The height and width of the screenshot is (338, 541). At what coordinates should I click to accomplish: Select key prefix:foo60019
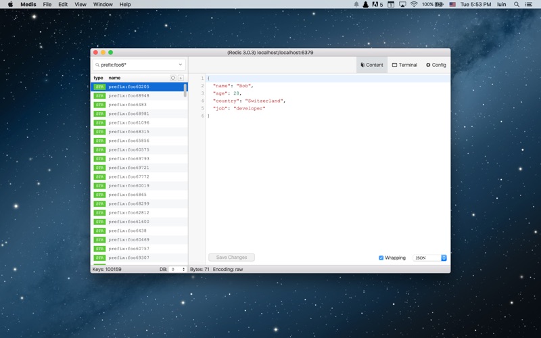coord(139,185)
